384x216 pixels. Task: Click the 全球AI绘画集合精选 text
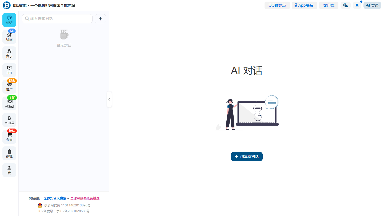(x=85, y=198)
